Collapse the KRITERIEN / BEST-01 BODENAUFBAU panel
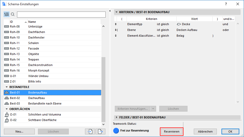The width and height of the screenshot is (244, 137). pos(116,12)
